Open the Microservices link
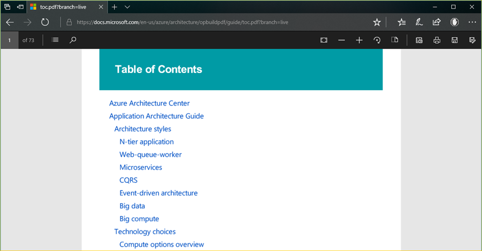This screenshot has height=251, width=482. (141, 167)
